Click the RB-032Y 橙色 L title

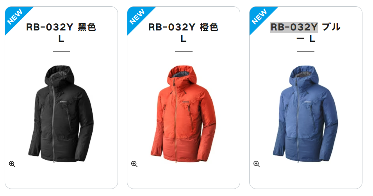(184, 32)
